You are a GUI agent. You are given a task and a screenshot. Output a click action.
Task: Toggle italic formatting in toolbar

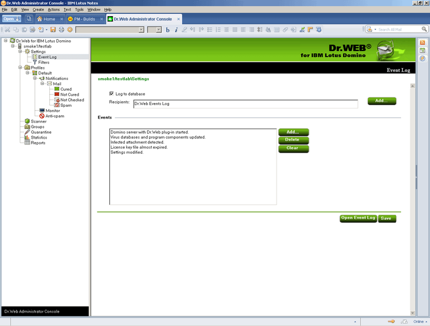[x=176, y=30]
